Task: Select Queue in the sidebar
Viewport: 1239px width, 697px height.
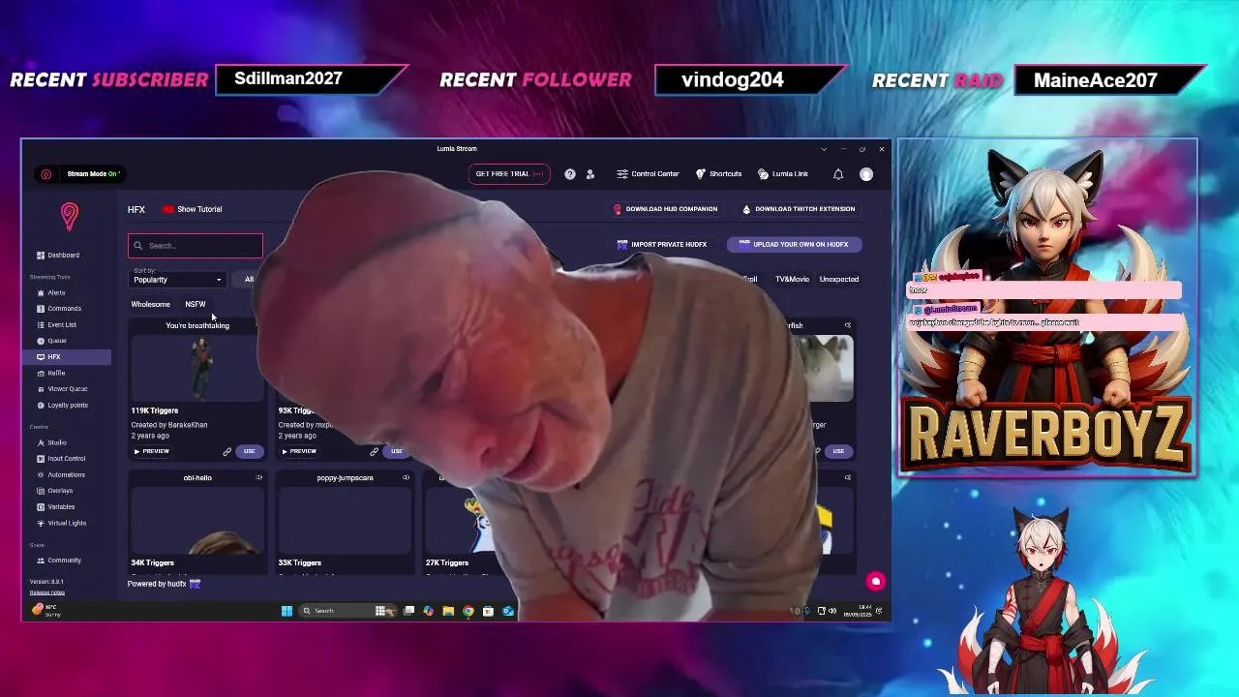Action: (x=52, y=341)
